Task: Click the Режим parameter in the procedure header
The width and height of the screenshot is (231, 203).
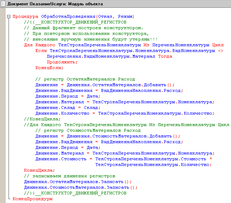Action: click(x=125, y=16)
